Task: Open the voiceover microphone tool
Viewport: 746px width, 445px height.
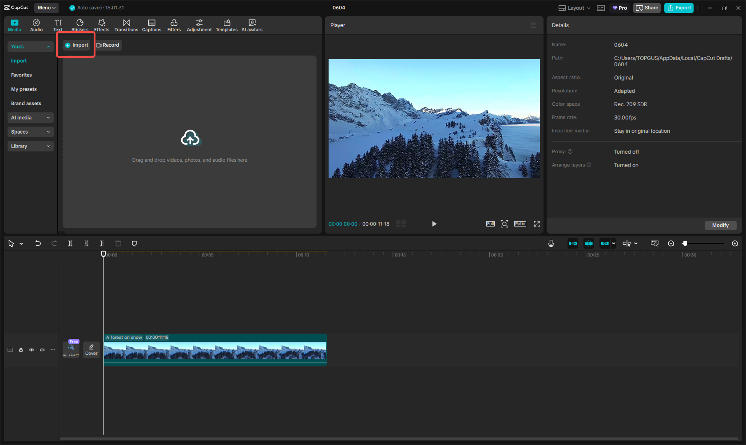Action: tap(551, 243)
